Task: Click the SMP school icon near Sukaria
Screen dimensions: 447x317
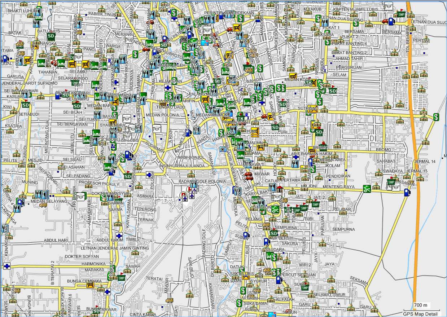Action: [x=305, y=287]
